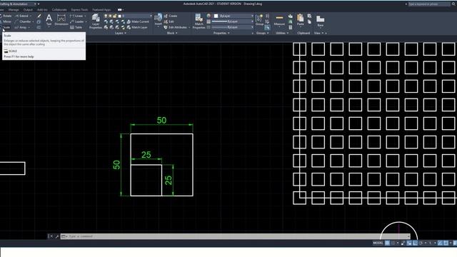Open Layer Properties manager
Image resolution: width=457 pixels, height=257 pixels.
[96, 21]
